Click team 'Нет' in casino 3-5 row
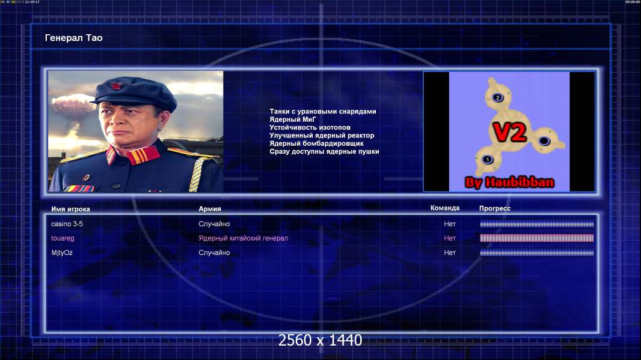This screenshot has width=641, height=360. point(450,224)
